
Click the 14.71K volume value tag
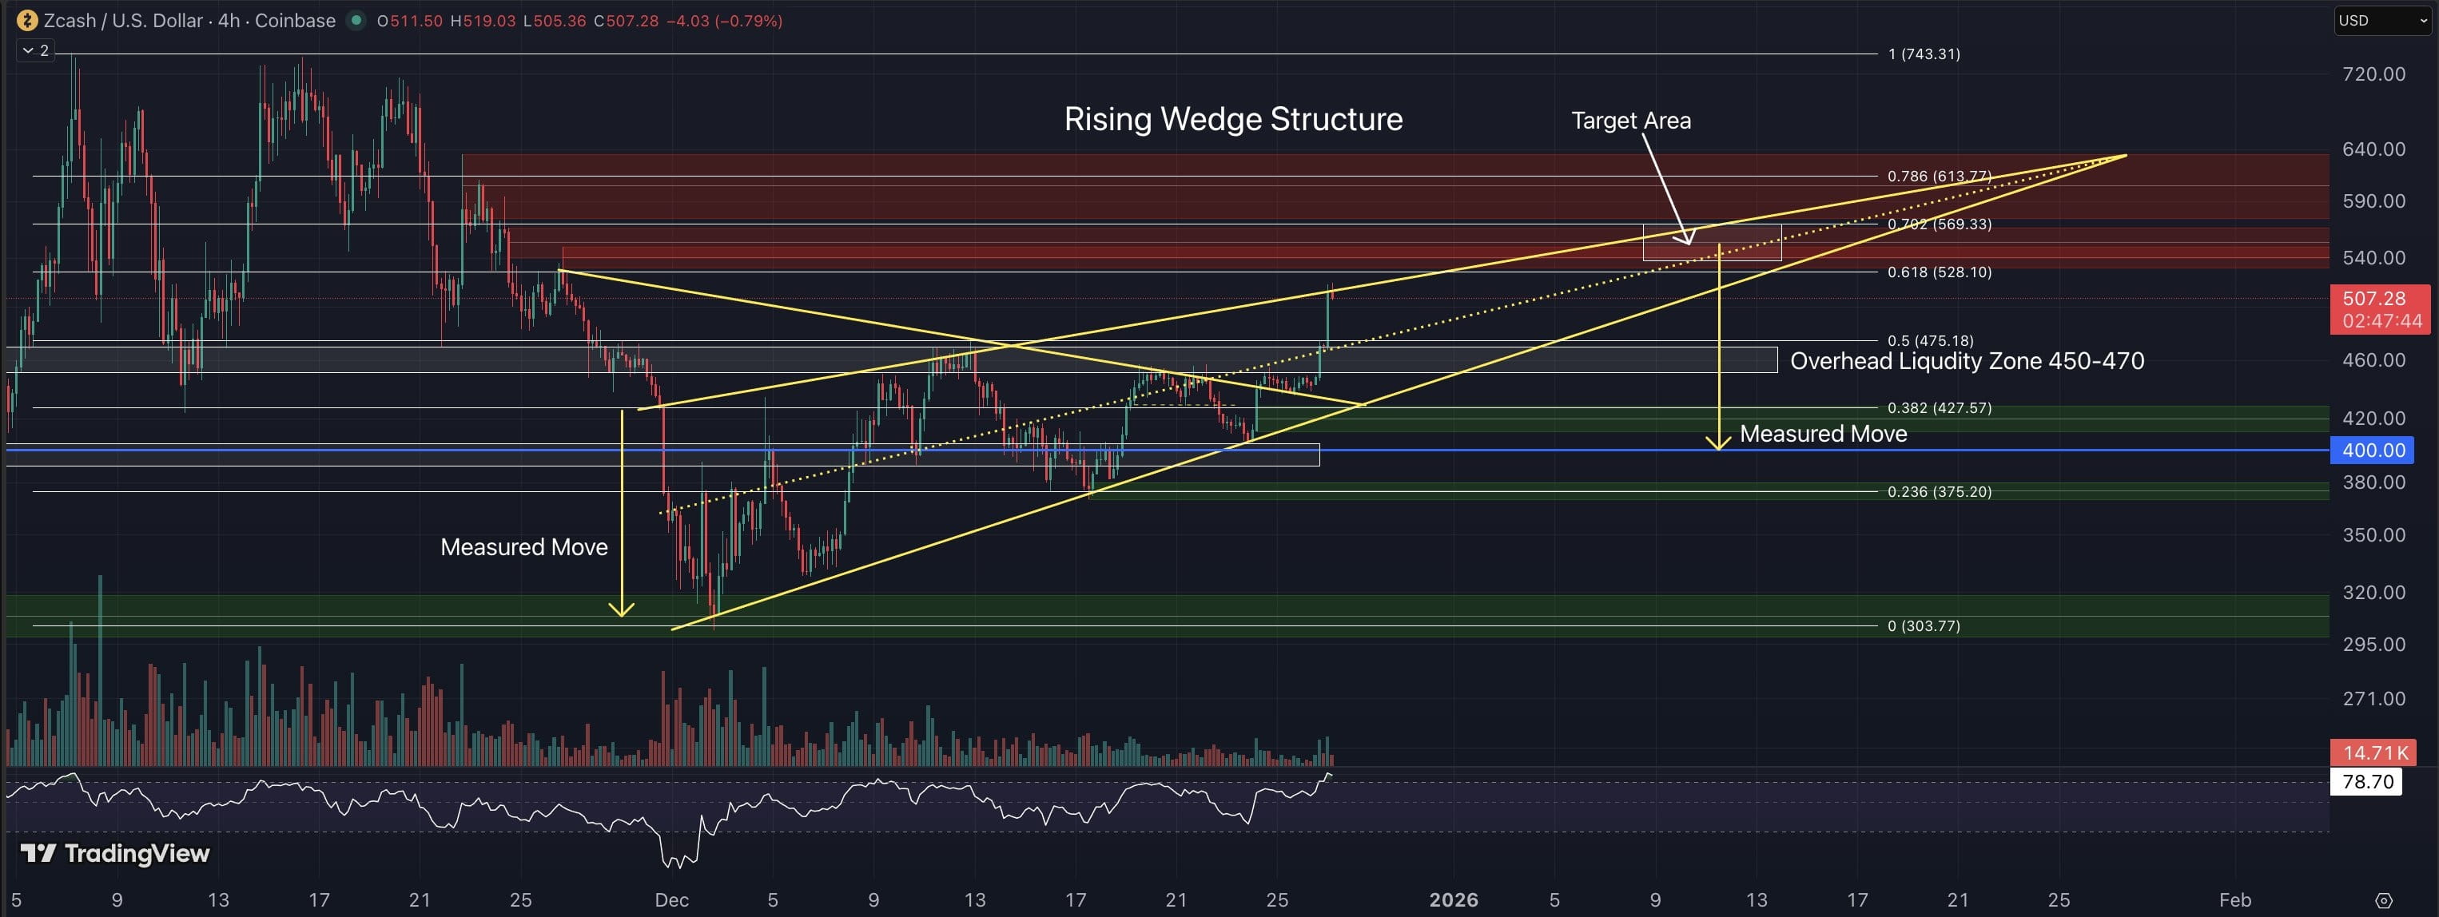[x=2374, y=752]
